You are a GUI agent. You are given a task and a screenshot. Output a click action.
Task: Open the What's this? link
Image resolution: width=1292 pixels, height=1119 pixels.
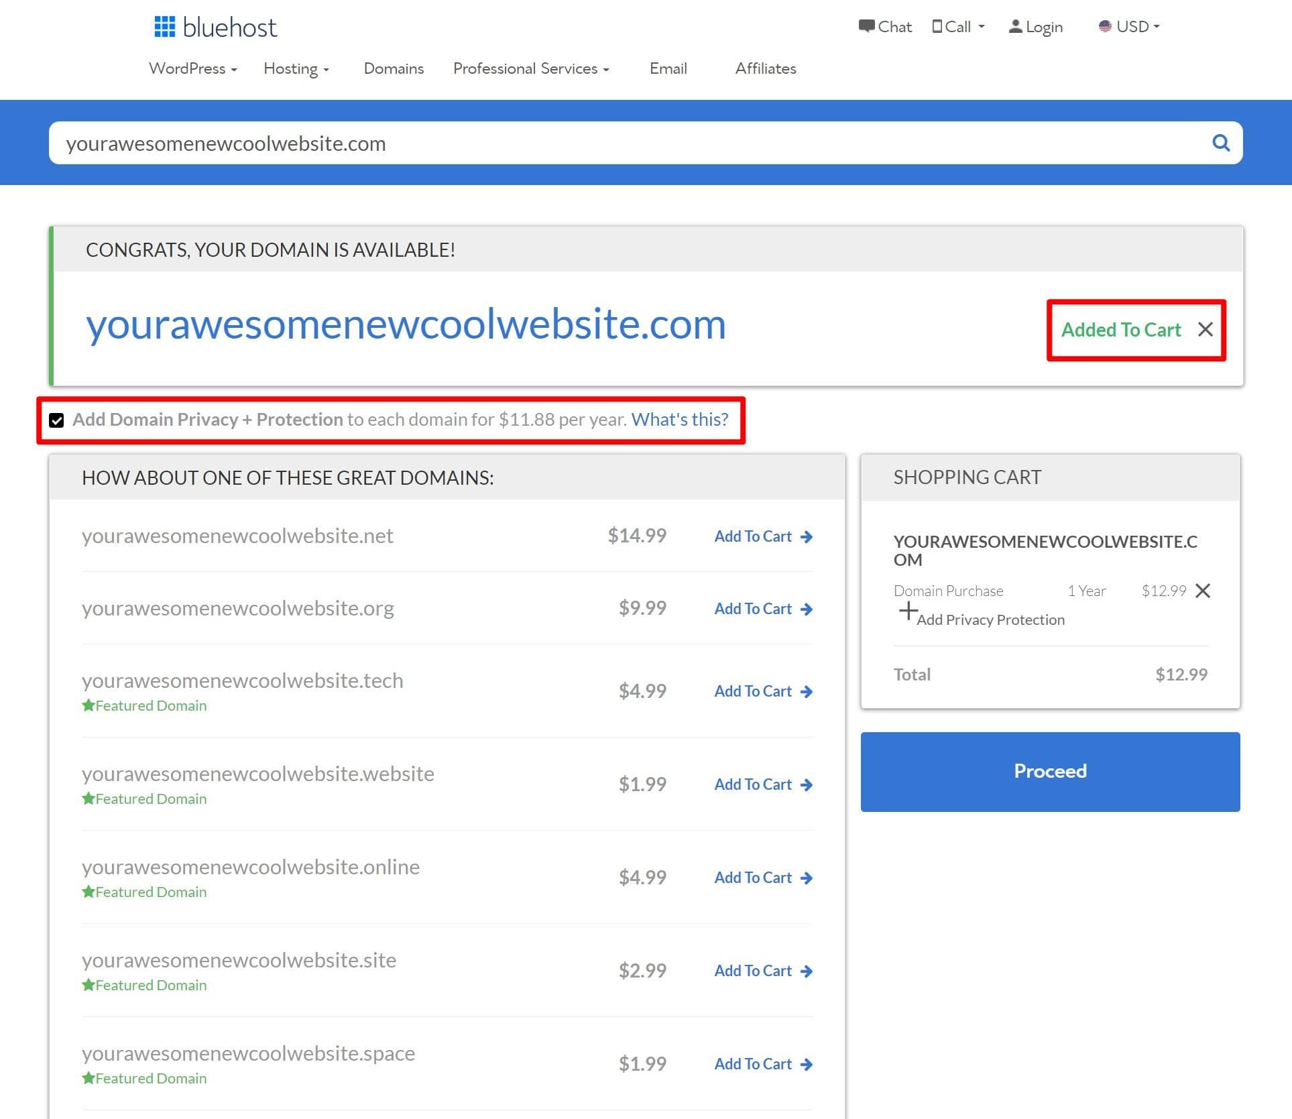[680, 419]
